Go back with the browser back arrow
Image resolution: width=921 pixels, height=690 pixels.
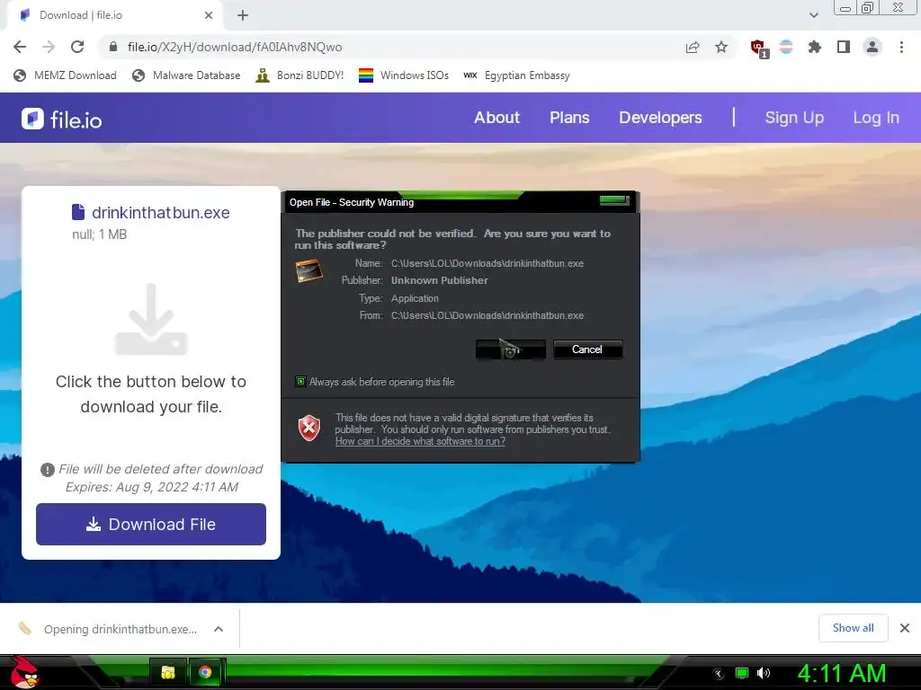pyautogui.click(x=20, y=47)
